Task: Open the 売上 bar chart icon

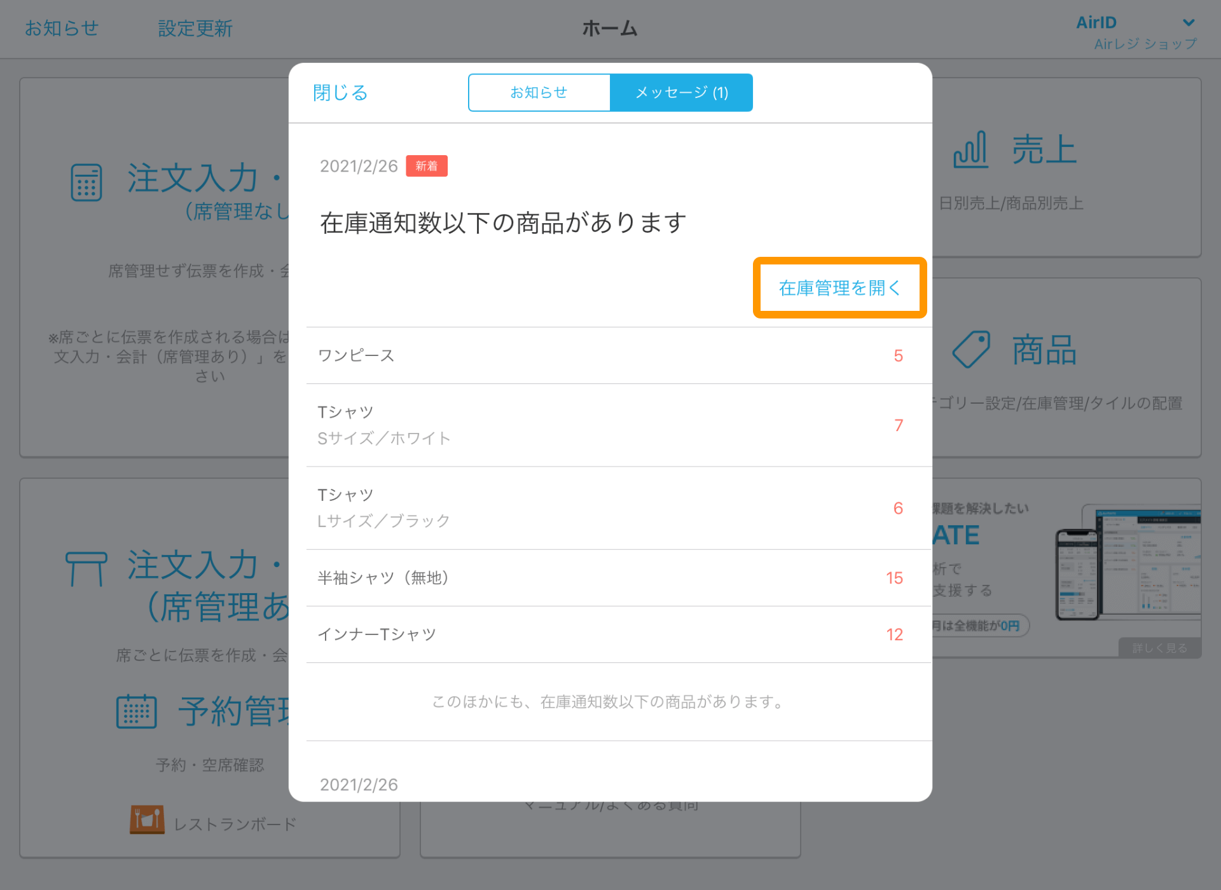Action: click(971, 151)
